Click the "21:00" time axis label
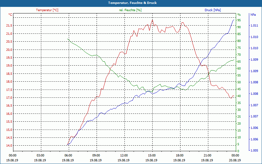The height and width of the screenshot is (164, 262). [208, 155]
